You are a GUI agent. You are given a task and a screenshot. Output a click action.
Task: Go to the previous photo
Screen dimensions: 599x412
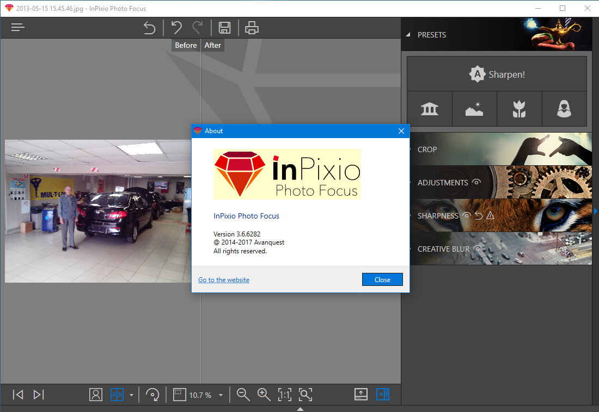(x=18, y=395)
